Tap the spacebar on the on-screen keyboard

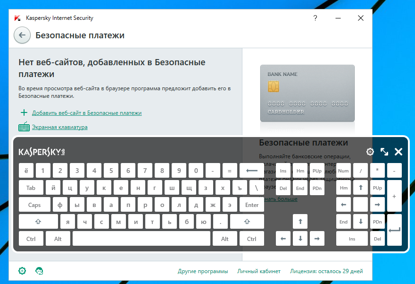pyautogui.click(x=141, y=239)
